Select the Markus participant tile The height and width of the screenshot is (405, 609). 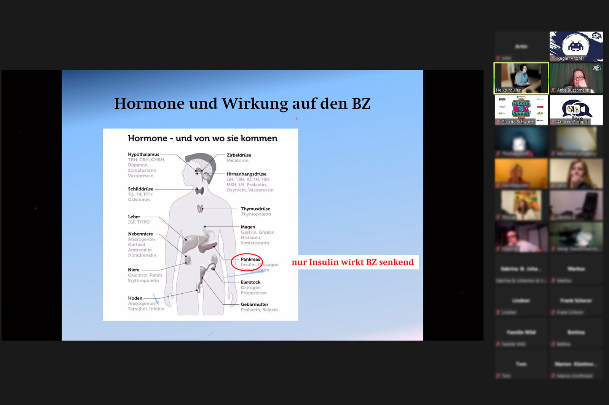point(576,269)
